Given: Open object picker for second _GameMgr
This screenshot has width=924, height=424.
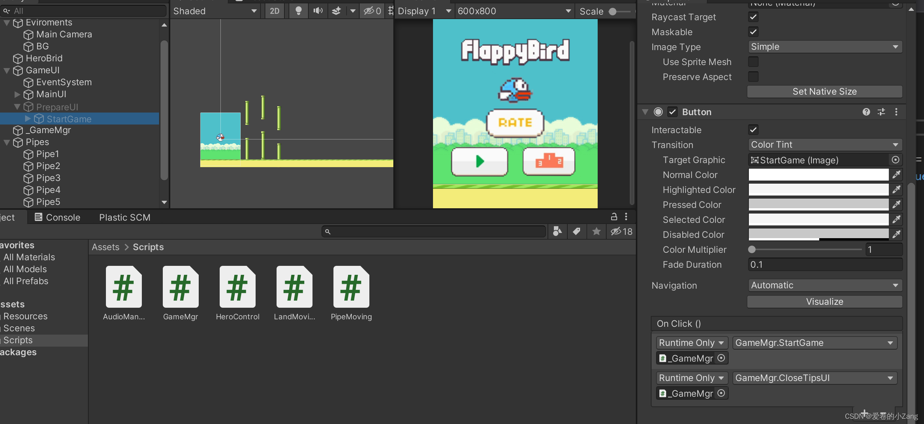Looking at the screenshot, I should (x=721, y=393).
